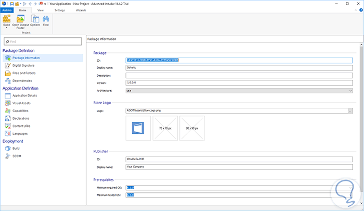
Task: Expand the Architecture dropdown
Action: coord(349,90)
